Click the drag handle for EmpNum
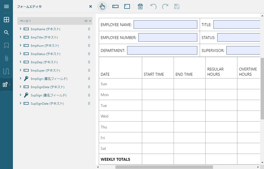The height and width of the screenshot is (169, 264). 89,46
